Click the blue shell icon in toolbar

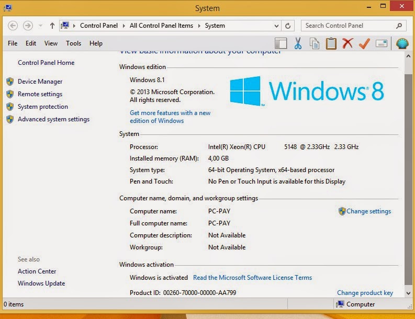[x=402, y=43]
